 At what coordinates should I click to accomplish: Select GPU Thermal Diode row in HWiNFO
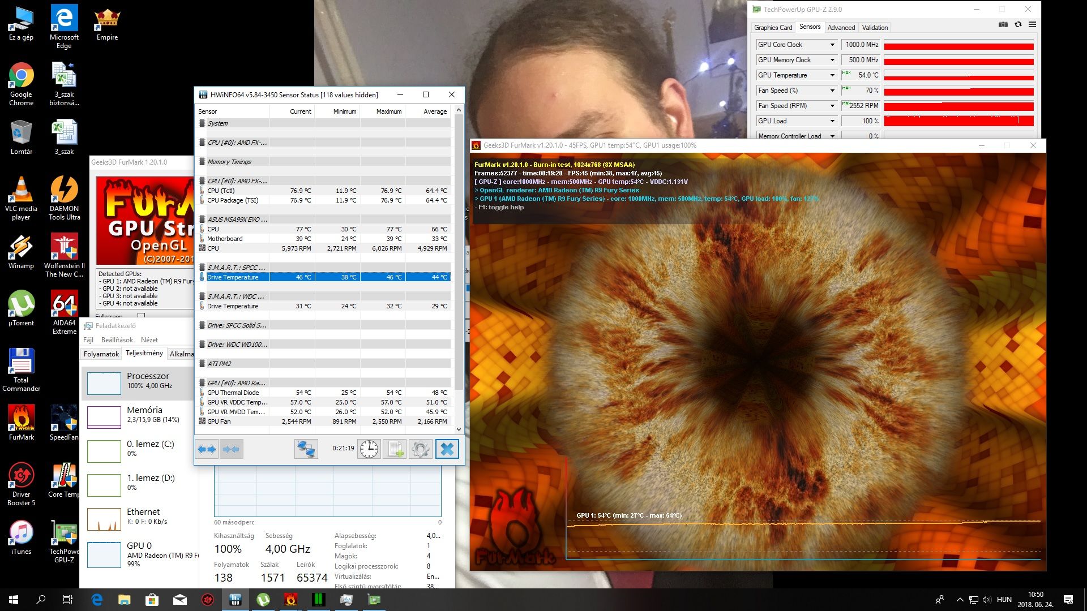324,393
